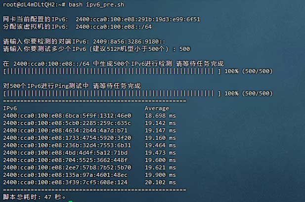Click the latency value 19.473 ms
Image resolution: width=305 pixels, height=202 pixels.
coord(160,153)
